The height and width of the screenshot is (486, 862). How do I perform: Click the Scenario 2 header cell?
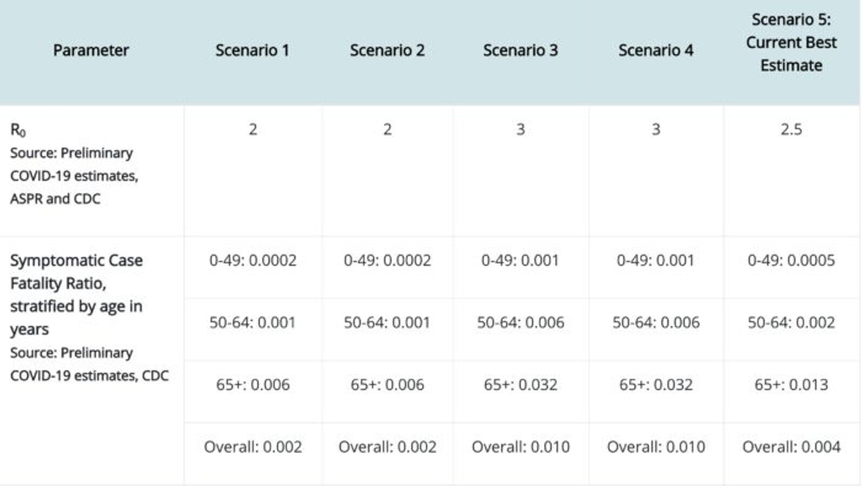tap(387, 50)
